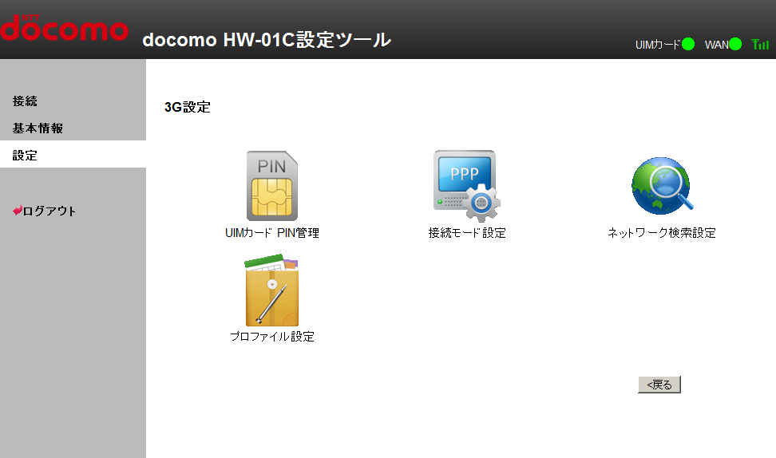Select the 設定 sidebar menu item

tap(73, 154)
